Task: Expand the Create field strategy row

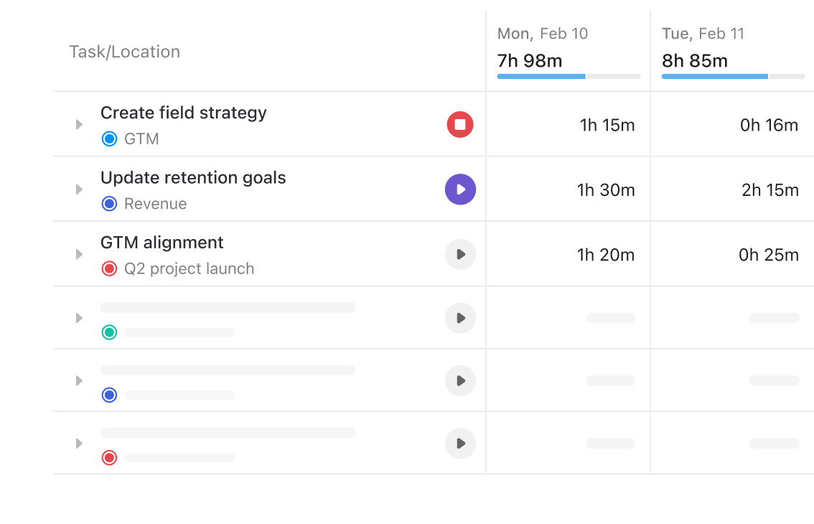Action: [79, 125]
